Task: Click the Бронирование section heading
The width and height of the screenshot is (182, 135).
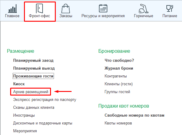Action: 114,51
